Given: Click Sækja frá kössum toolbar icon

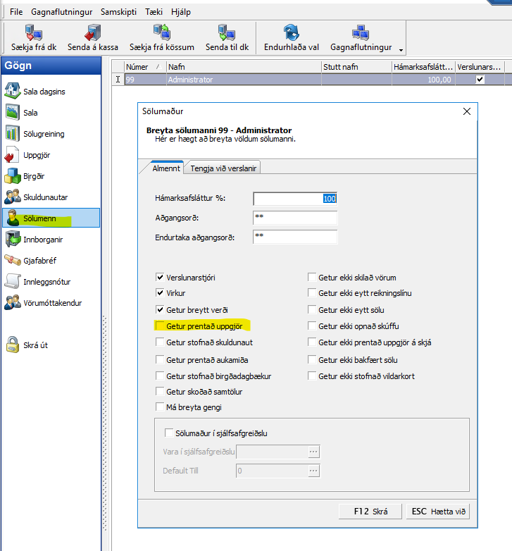Looking at the screenshot, I should click(x=161, y=32).
